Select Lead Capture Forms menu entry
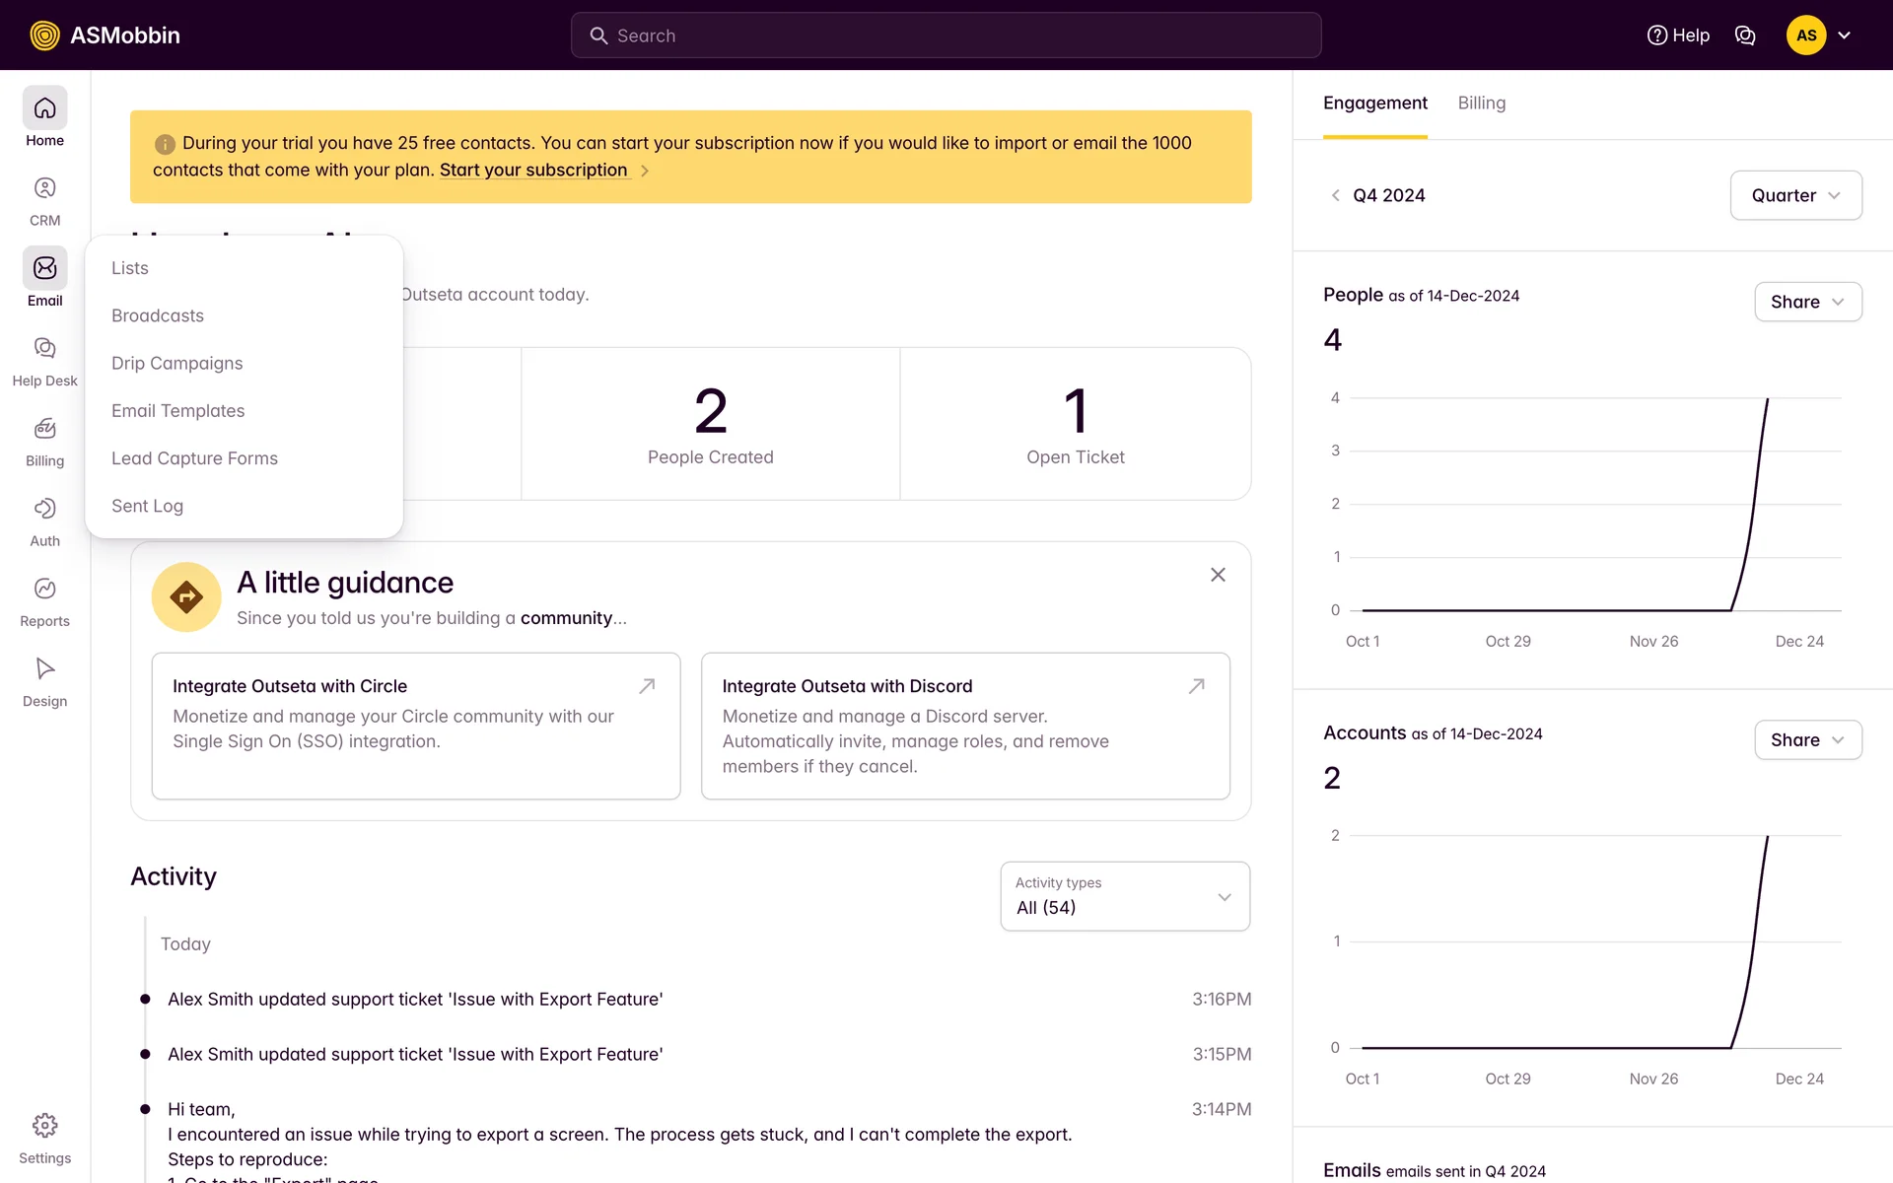Screen dimensions: 1893x1183 click(194, 458)
